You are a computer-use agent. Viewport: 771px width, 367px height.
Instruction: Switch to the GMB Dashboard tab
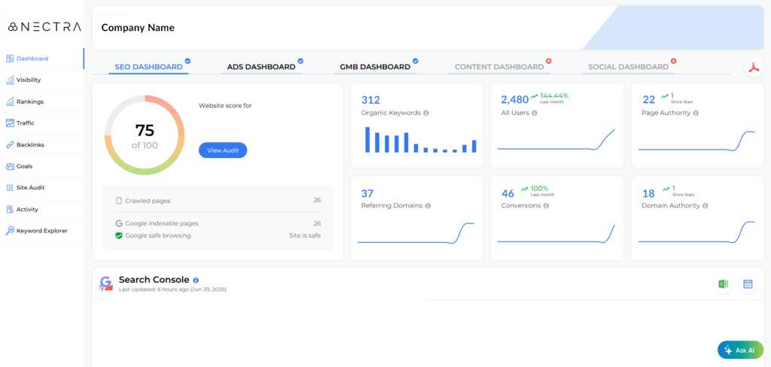(375, 67)
